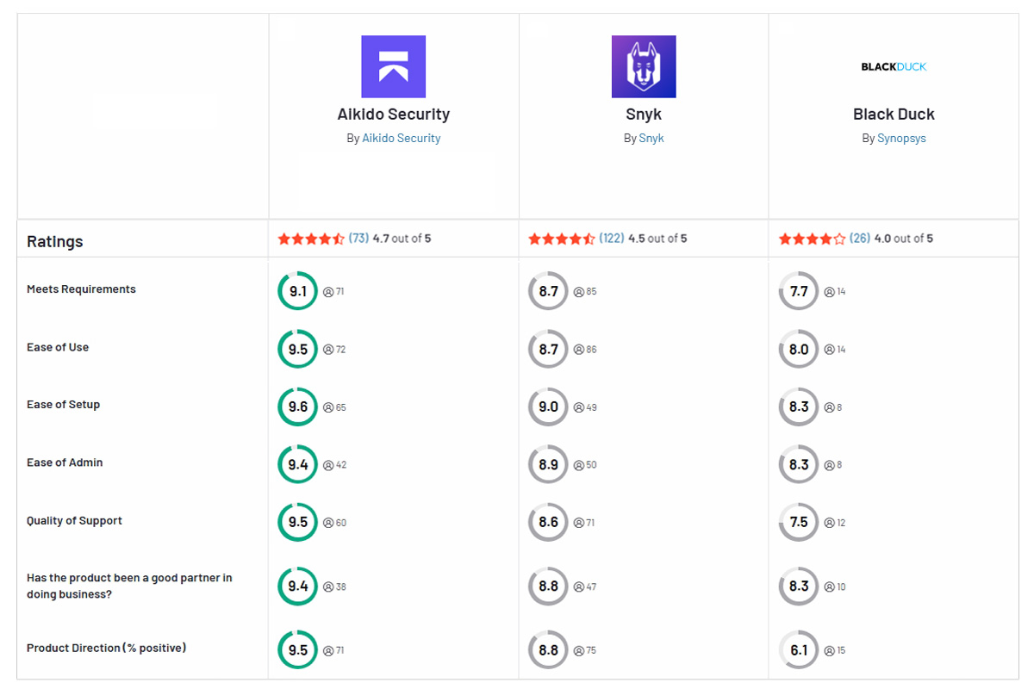1034x689 pixels.
Task: Click Black Duck's 8.3 Ease of Admin ring
Action: point(799,464)
